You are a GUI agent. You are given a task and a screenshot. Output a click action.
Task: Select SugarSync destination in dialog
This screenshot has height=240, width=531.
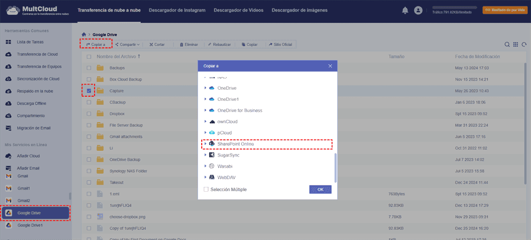pyautogui.click(x=228, y=155)
